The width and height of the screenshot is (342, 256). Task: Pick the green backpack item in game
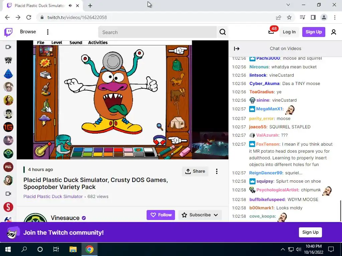(177, 65)
